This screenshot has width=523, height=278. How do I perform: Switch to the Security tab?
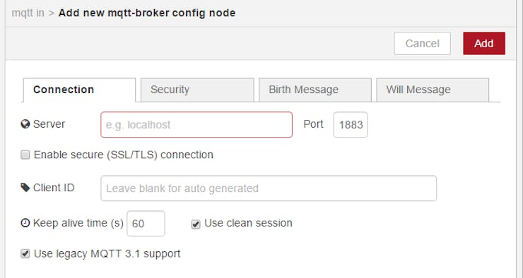pos(197,90)
